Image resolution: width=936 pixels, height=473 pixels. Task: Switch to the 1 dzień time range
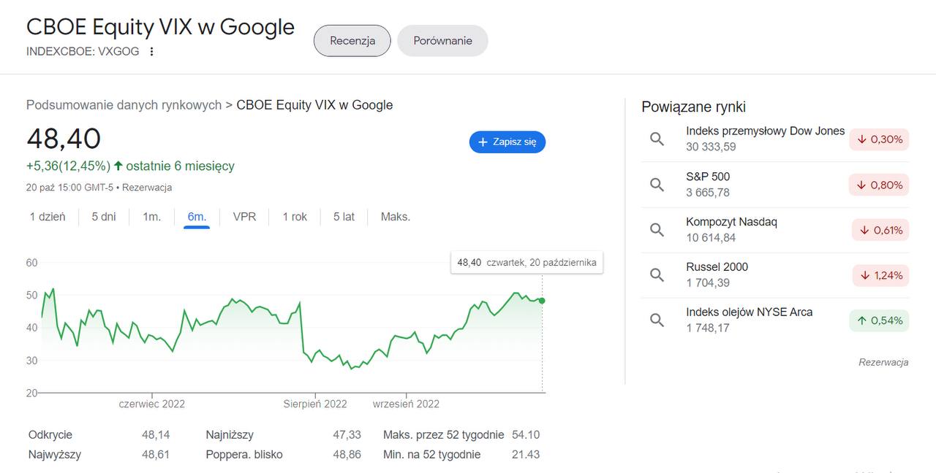[47, 217]
